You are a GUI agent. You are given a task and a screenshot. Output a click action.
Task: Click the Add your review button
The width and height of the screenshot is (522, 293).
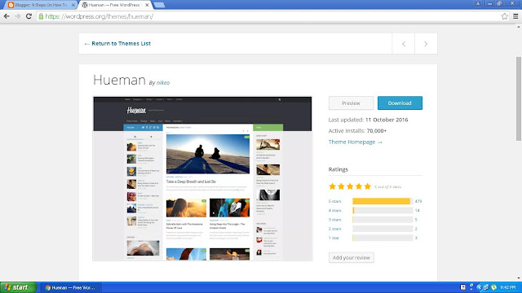pyautogui.click(x=352, y=257)
